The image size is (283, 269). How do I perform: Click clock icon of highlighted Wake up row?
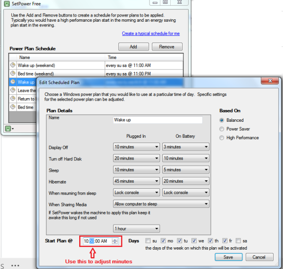coord(13,82)
